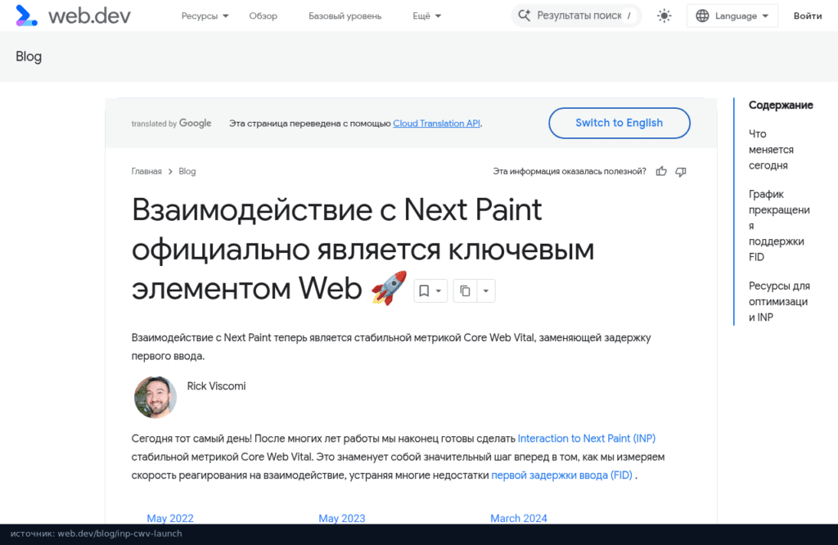Viewport: 838px width, 545px height.
Task: Go to Blog breadcrumb link
Action: [187, 172]
